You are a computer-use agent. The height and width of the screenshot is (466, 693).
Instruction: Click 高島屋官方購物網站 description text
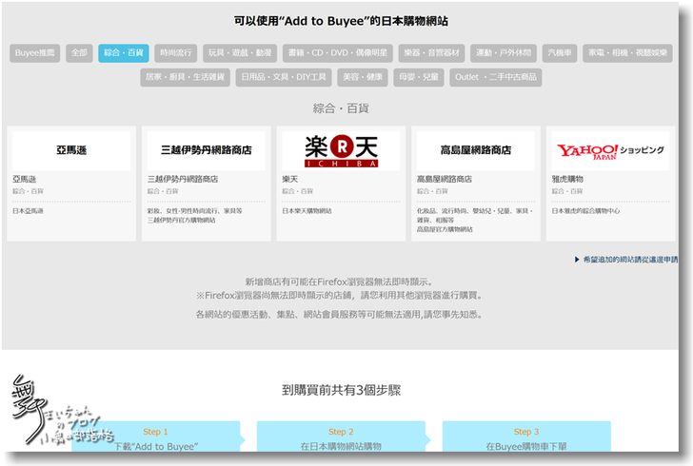click(445, 229)
